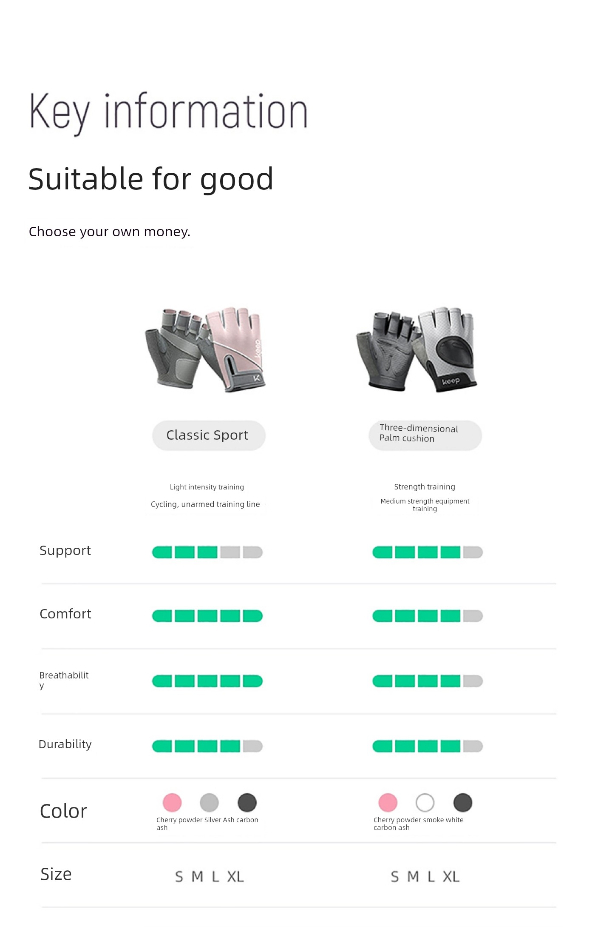This screenshot has height=927, width=598.
Task: Select the Classic Sport glove image
Action: coord(206,349)
